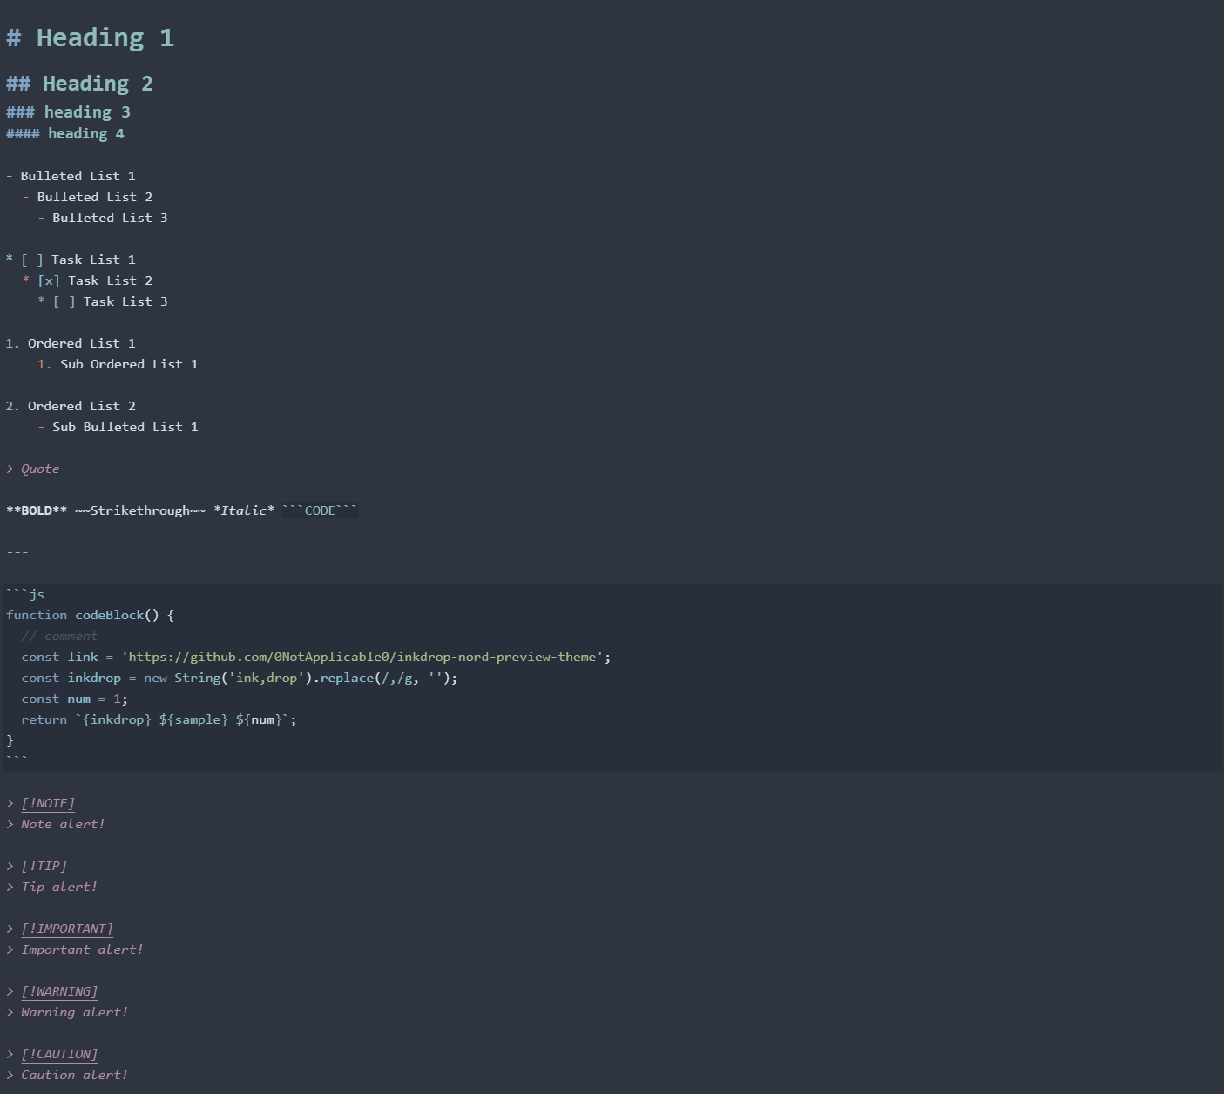
Task: Click 'Ordered List 2' line
Action: pyautogui.click(x=71, y=406)
